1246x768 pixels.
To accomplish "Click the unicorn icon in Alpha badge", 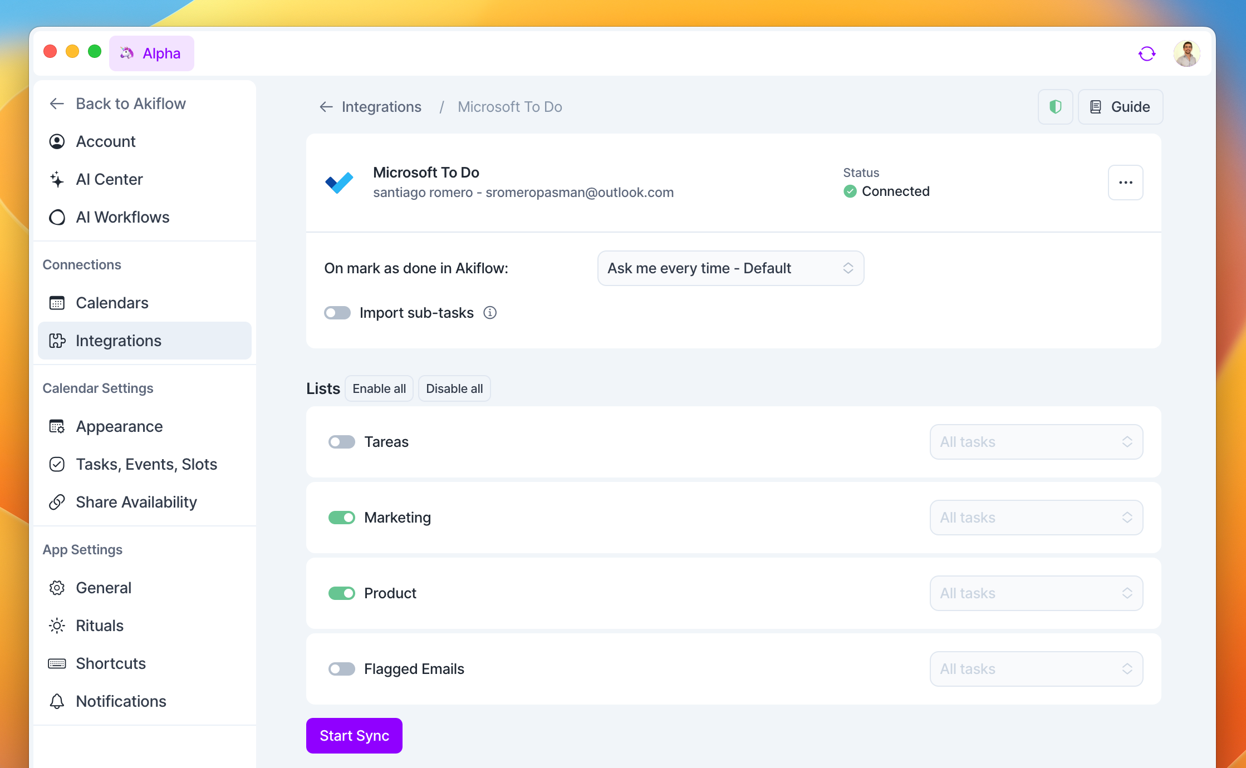I will [x=127, y=53].
